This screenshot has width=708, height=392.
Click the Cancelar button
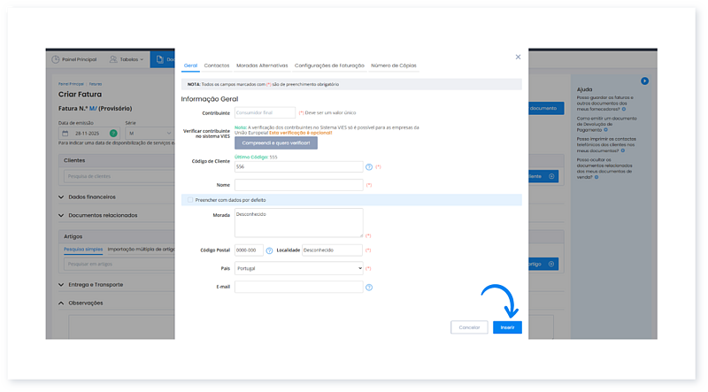[x=469, y=327]
